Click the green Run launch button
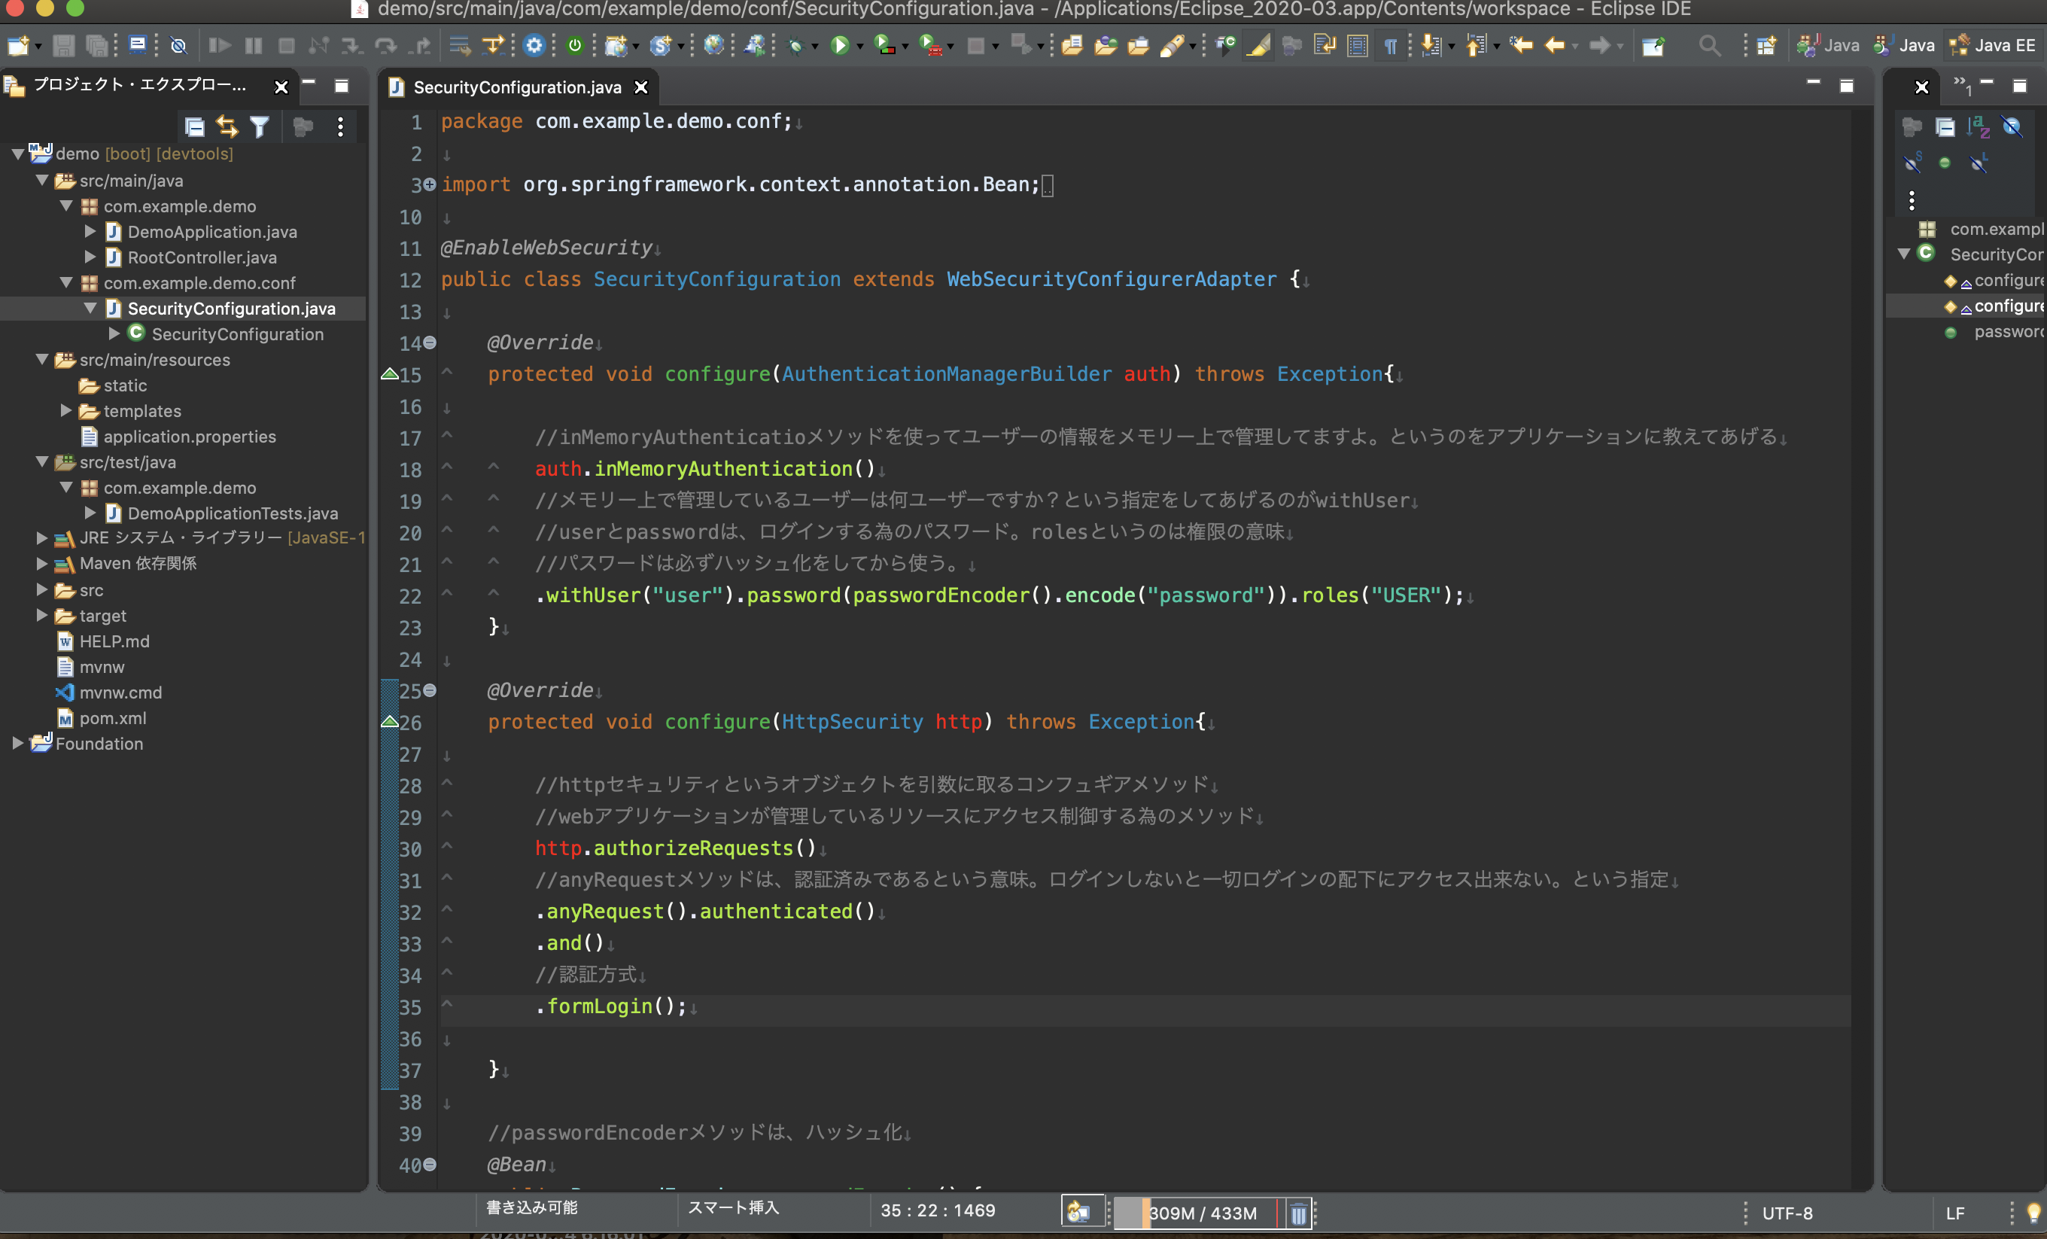 [839, 46]
